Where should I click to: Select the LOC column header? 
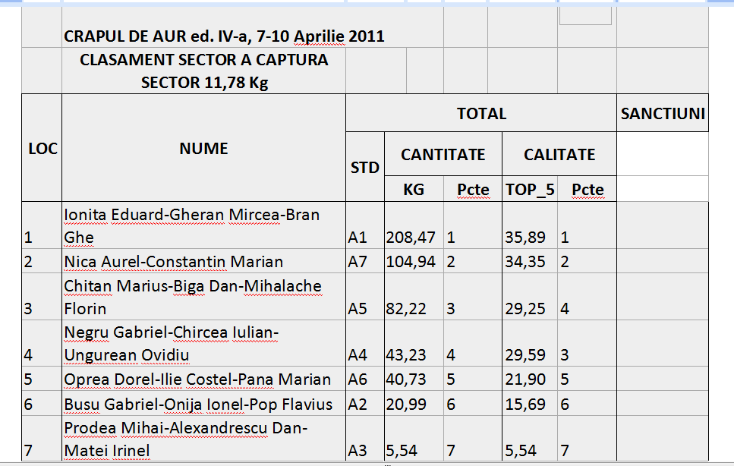42,149
